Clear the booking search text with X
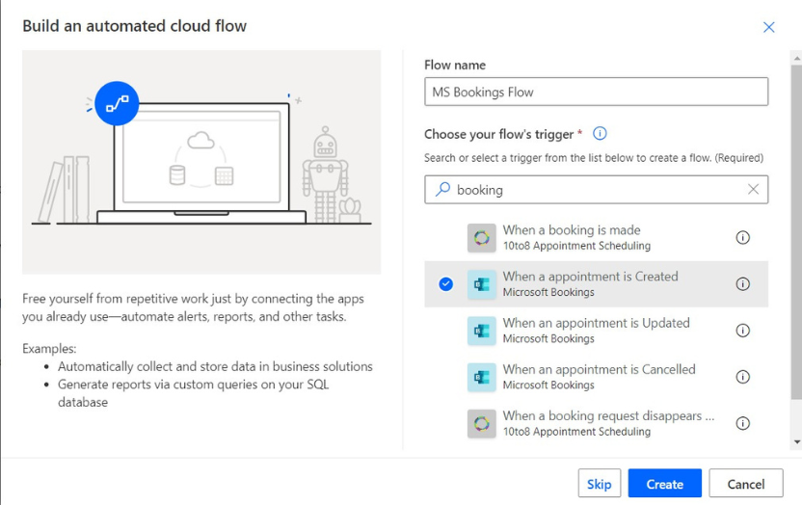The image size is (802, 505). [x=753, y=189]
